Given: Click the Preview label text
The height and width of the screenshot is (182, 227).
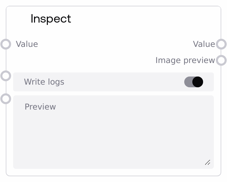Looking at the screenshot, I should click(40, 107).
